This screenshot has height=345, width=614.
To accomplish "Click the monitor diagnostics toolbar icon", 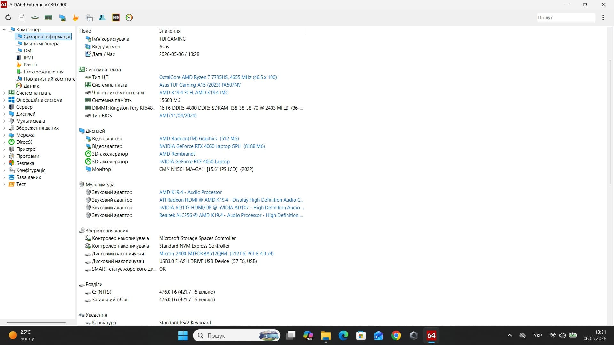I will [x=62, y=18].
